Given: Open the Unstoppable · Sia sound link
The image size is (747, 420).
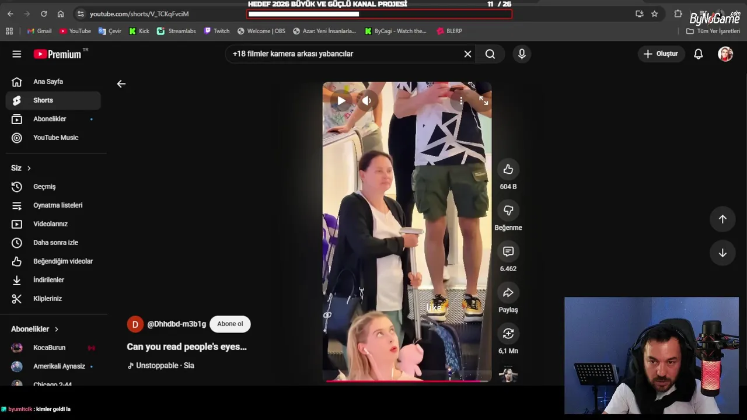Looking at the screenshot, I should (160, 366).
